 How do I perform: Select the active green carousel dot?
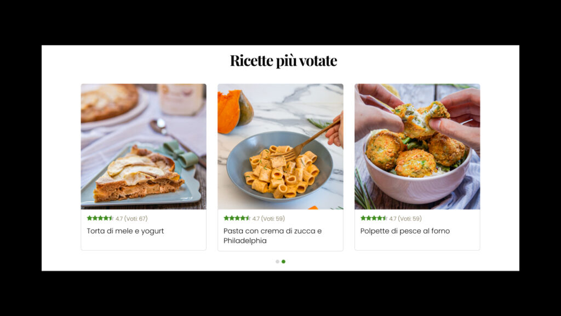[283, 262]
